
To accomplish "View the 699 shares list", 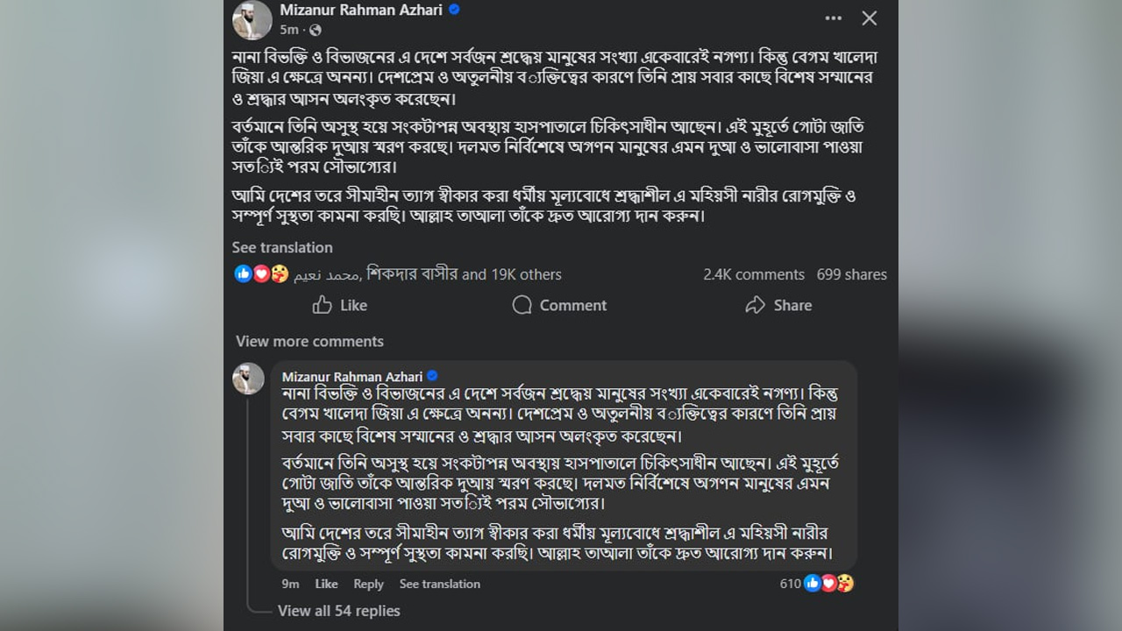I will point(851,274).
